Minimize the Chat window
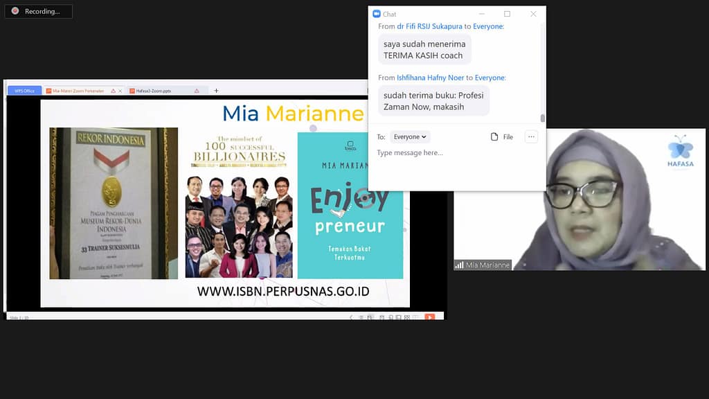The width and height of the screenshot is (709, 399). click(482, 14)
